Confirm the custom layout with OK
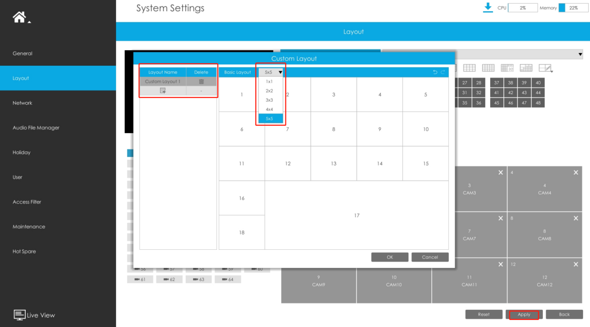This screenshot has width=590, height=327. pos(390,257)
